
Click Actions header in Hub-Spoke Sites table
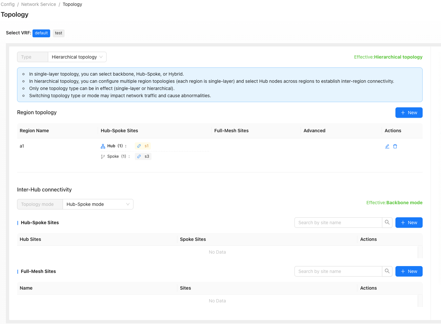[x=369, y=239]
